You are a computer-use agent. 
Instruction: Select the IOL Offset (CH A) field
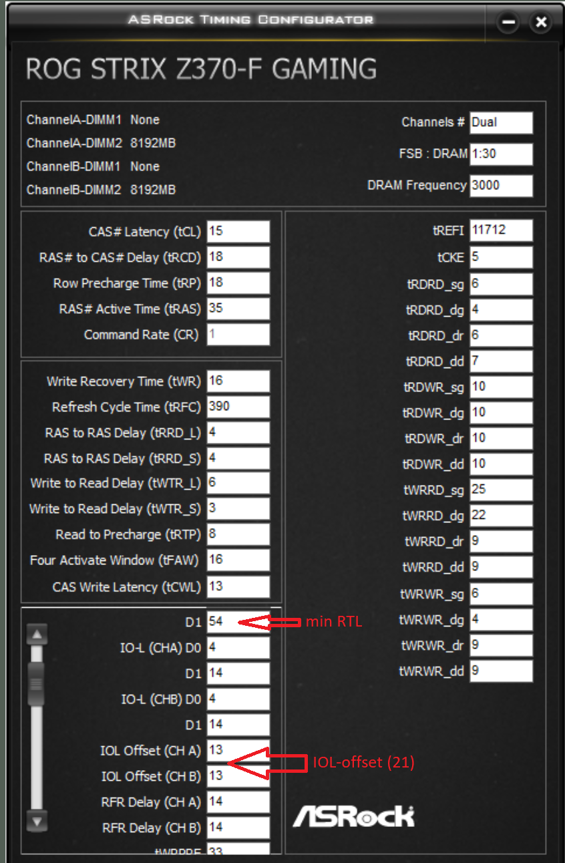tap(238, 751)
